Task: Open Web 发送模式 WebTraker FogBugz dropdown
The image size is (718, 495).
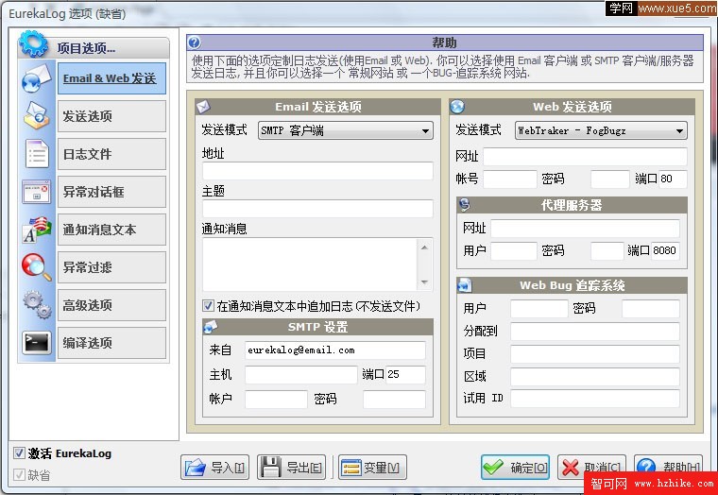Action: tap(601, 130)
